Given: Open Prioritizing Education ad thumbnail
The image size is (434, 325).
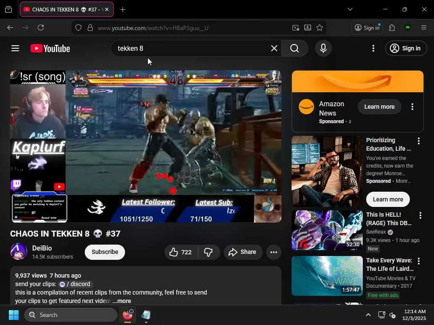Looking at the screenshot, I should (327, 171).
